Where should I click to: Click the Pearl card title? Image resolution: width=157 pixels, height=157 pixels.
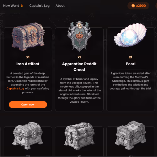point(131,64)
